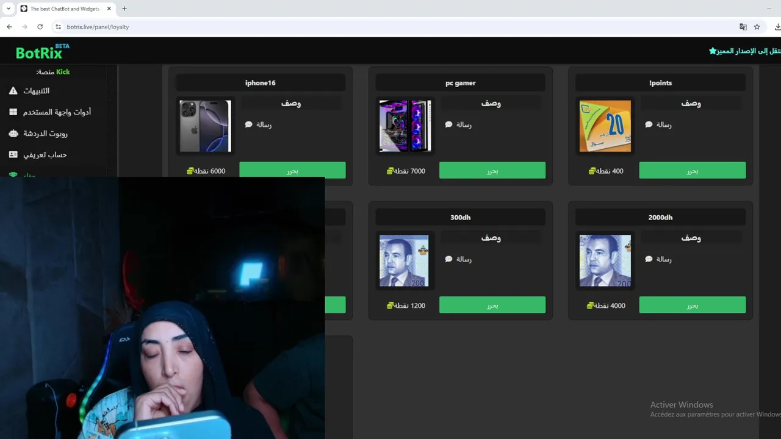Click coins icon beside 4000 نقطة
Viewport: 781px width, 439px height.
(x=590, y=305)
